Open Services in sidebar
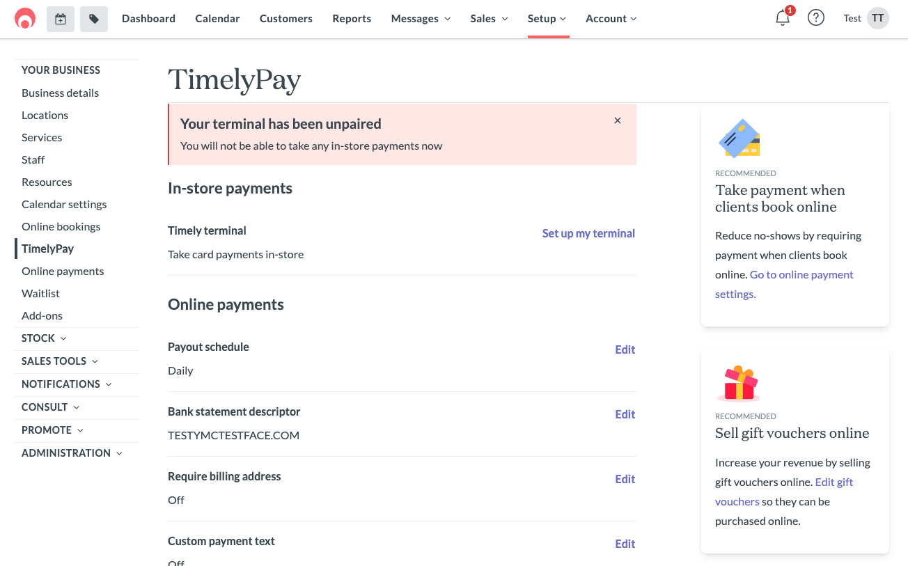The width and height of the screenshot is (908, 566). click(42, 138)
